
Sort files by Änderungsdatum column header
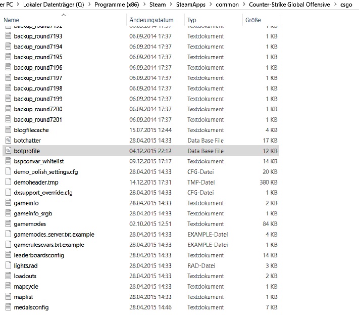click(151, 20)
